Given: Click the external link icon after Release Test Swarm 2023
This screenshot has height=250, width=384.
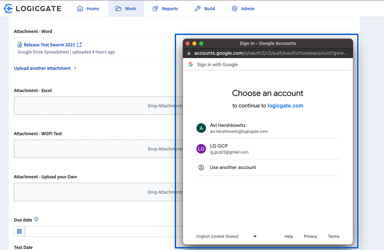Looking at the screenshot, I should click(80, 45).
